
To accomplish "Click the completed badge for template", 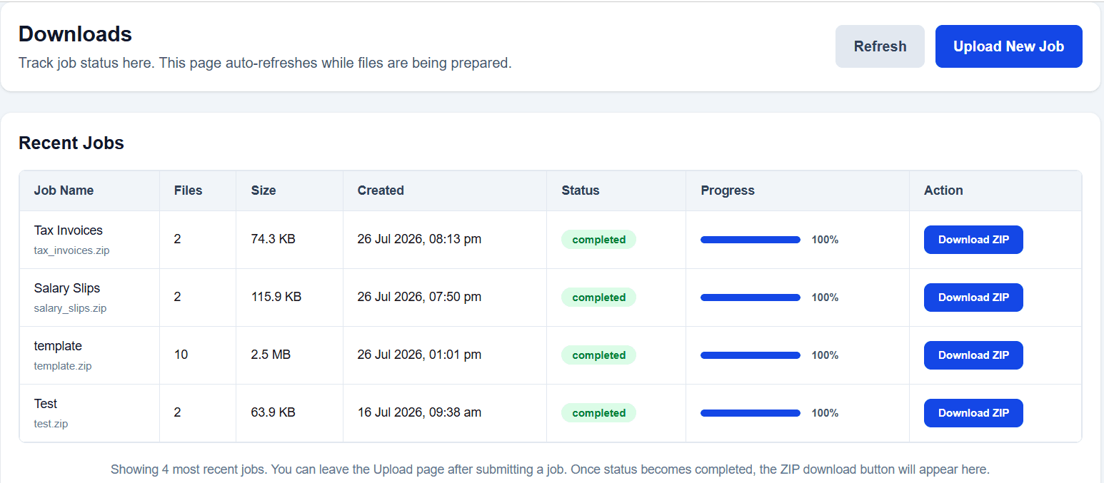I will click(x=598, y=355).
